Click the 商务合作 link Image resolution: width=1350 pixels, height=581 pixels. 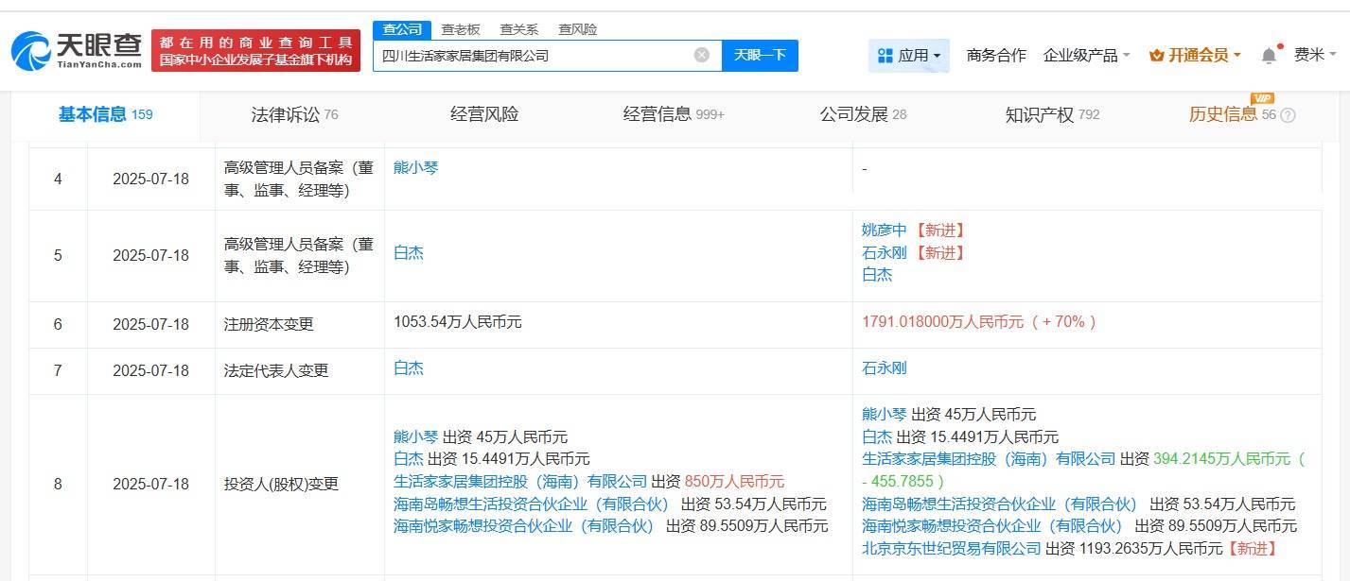point(996,56)
